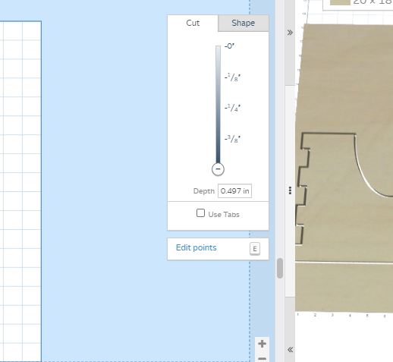Switch to the Cut tab
This screenshot has height=362, width=393.
tap(193, 24)
